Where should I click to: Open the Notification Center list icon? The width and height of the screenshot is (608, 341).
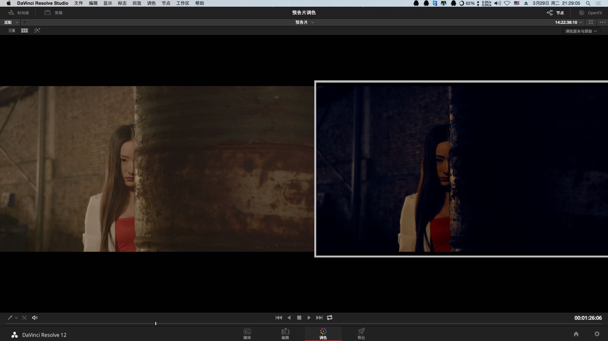pos(598,3)
